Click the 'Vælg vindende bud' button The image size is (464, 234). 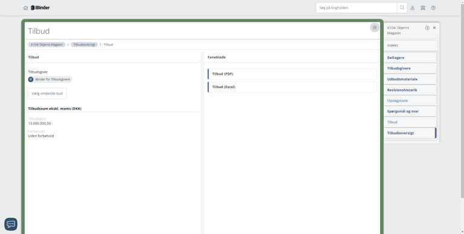47,93
